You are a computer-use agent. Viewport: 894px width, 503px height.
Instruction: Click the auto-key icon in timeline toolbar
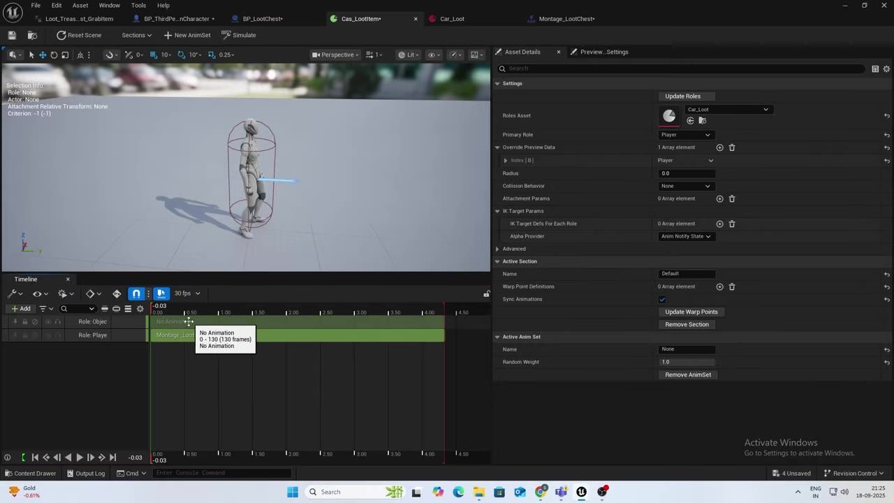[117, 293]
